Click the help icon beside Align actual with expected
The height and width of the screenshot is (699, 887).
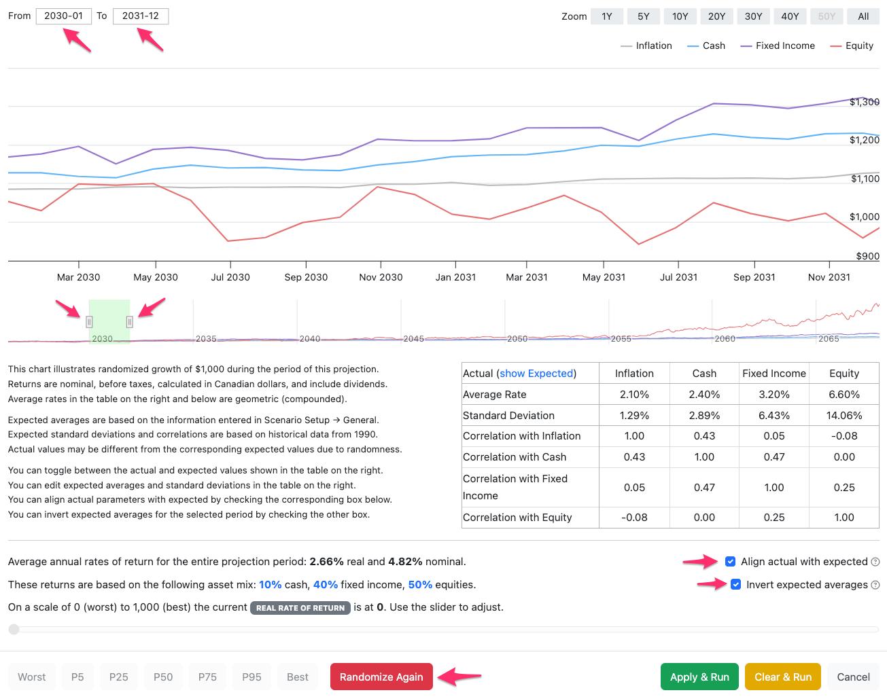click(x=875, y=562)
